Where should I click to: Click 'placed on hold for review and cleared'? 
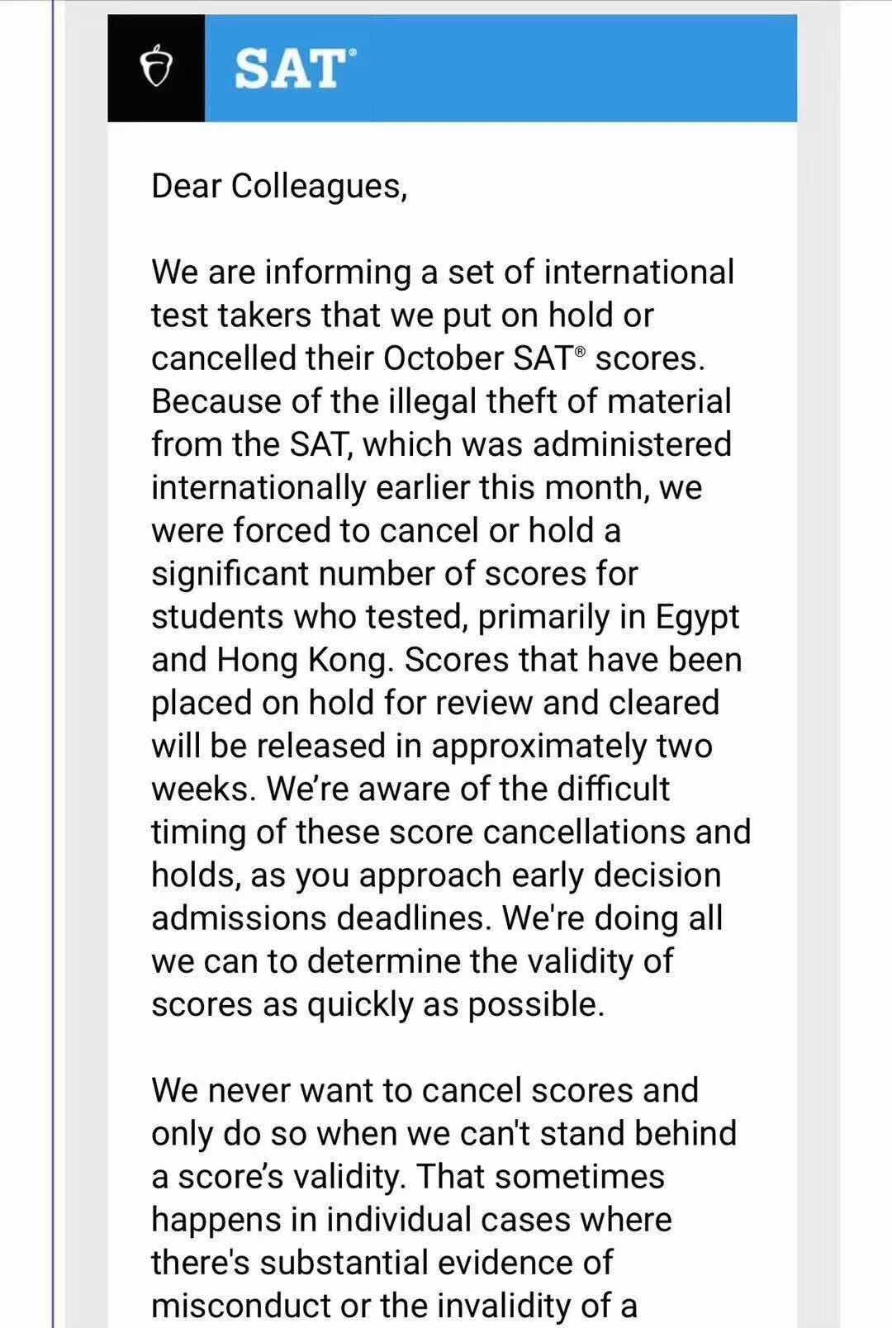coord(435,704)
